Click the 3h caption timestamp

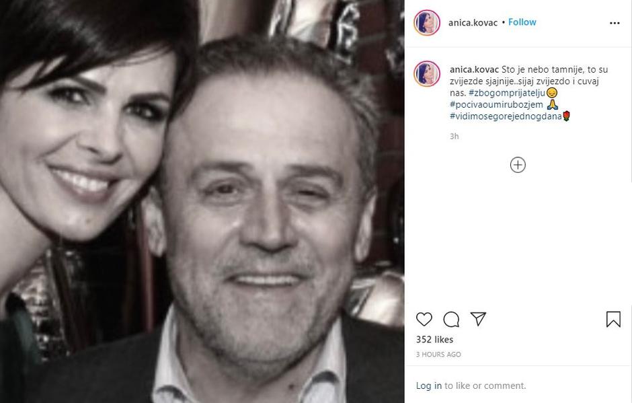tap(455, 136)
